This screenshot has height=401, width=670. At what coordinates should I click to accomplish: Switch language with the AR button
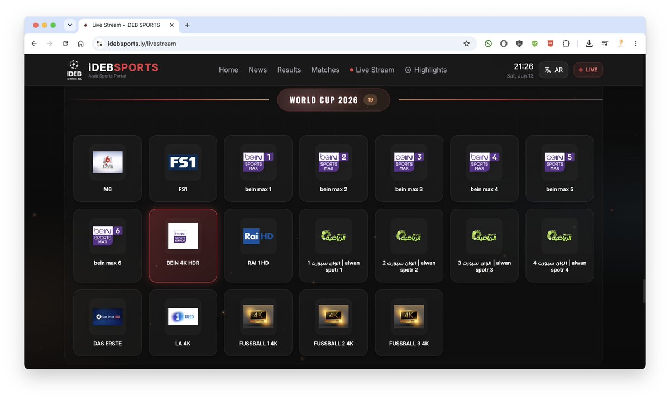pyautogui.click(x=553, y=70)
